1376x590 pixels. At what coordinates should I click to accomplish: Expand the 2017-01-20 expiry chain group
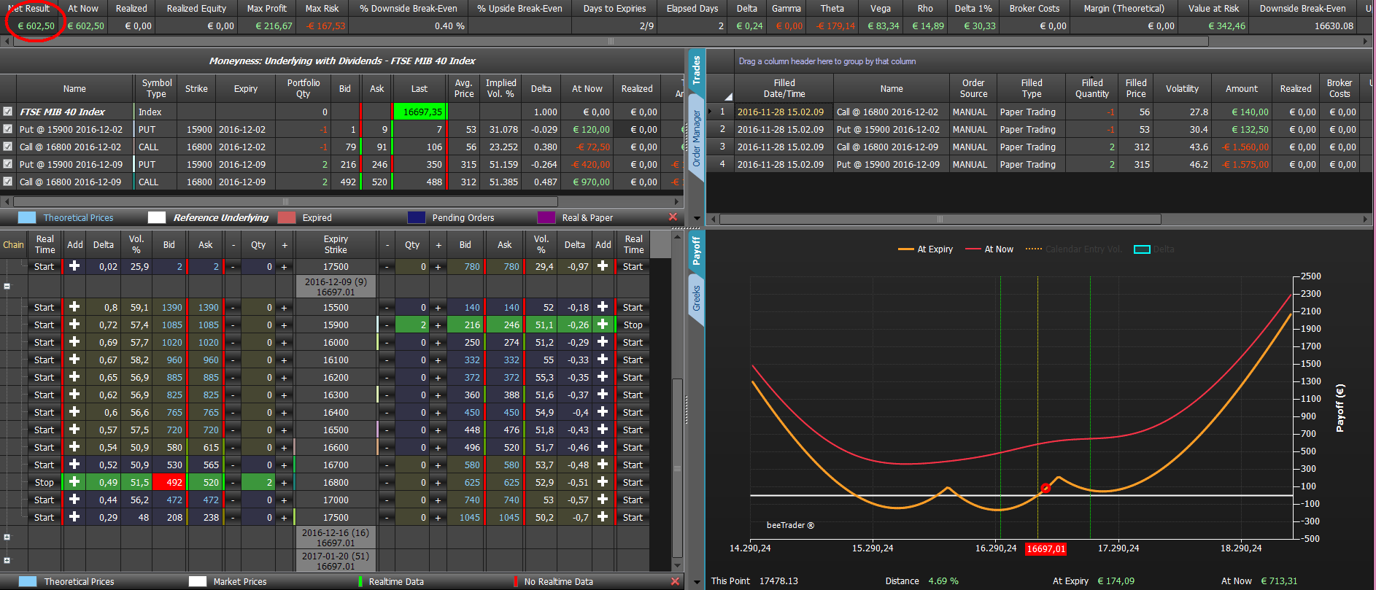click(7, 561)
